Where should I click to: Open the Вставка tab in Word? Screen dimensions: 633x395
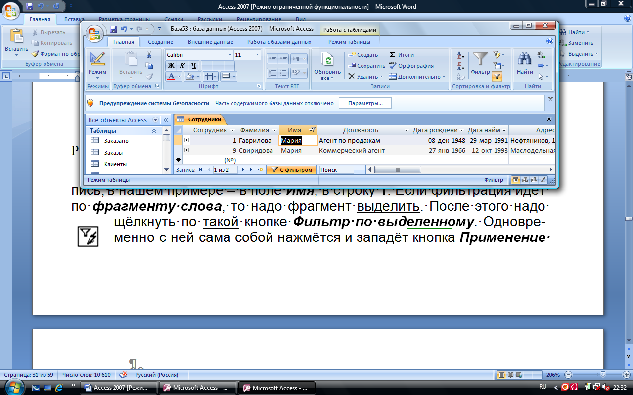(x=74, y=19)
